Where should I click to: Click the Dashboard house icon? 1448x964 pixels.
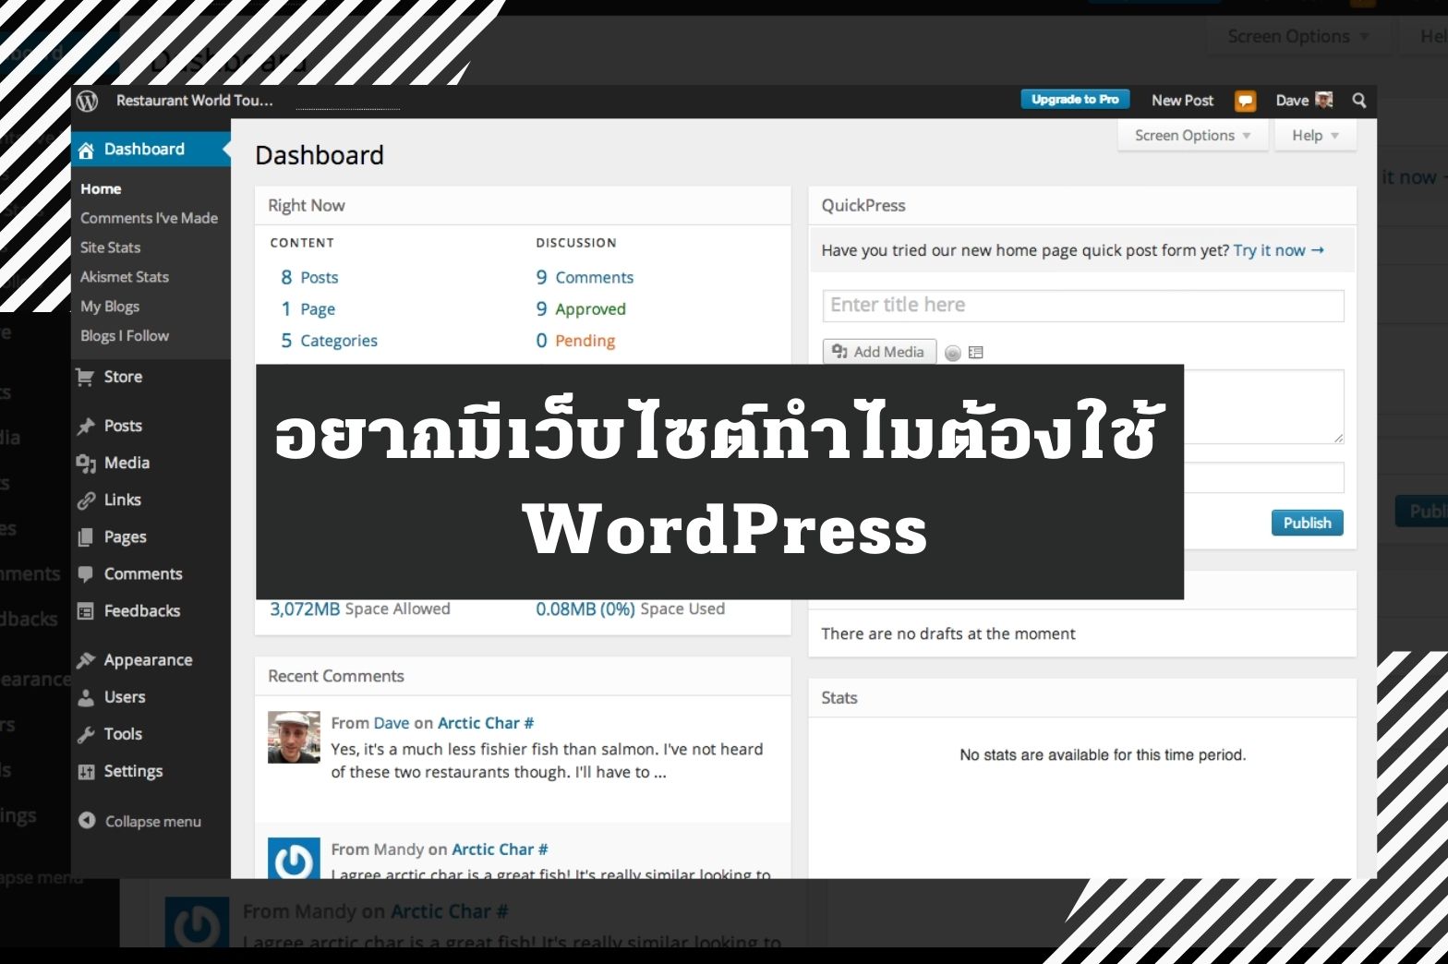pyautogui.click(x=86, y=151)
